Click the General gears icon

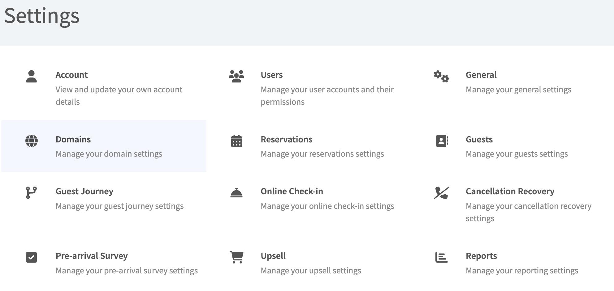[441, 76]
